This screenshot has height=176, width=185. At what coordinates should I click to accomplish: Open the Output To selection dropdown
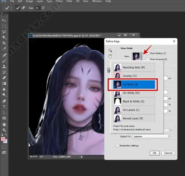(151, 136)
